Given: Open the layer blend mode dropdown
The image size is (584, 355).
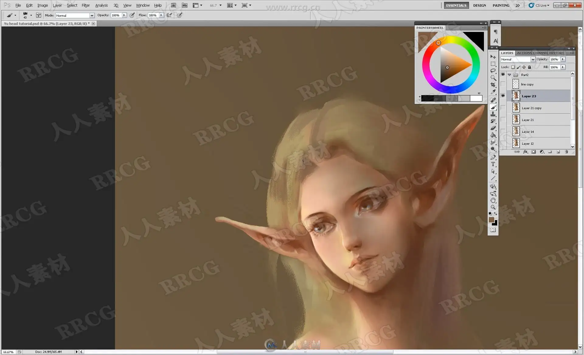Looking at the screenshot, I should click(533, 59).
